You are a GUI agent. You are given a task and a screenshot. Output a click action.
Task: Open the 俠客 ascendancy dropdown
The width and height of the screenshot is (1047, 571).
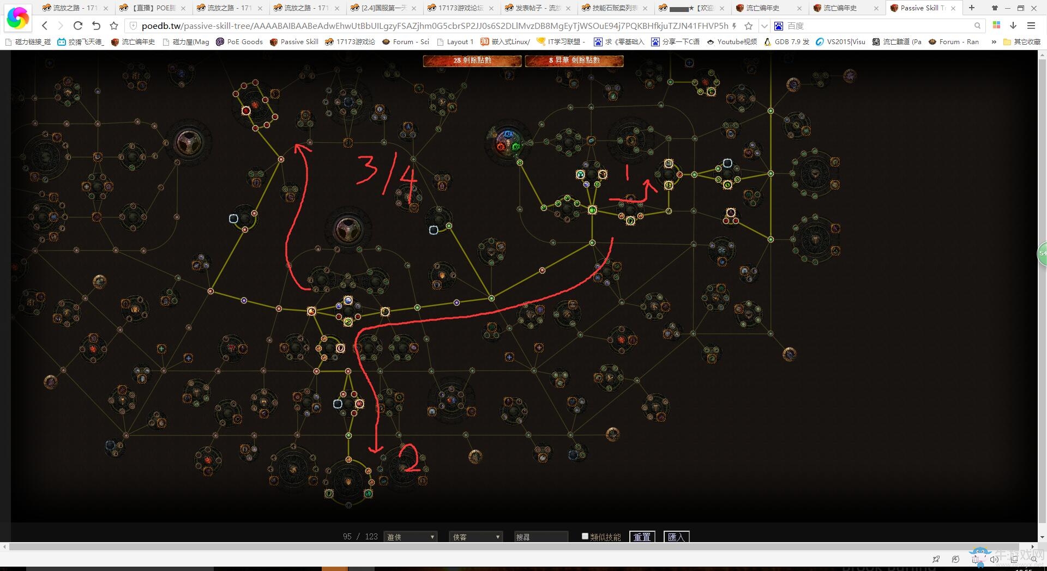click(x=476, y=537)
